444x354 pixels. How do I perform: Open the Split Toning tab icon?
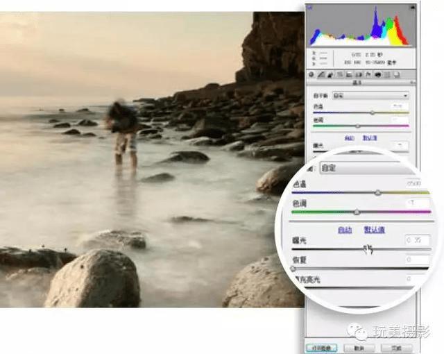pos(349,75)
